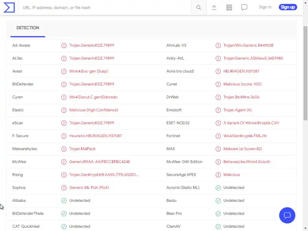Click alert icon in the Cynet row
Screen dimensions: 308x231
(x=218, y=84)
